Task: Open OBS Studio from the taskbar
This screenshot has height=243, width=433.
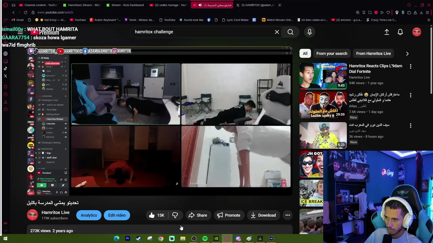Action: pos(194,239)
